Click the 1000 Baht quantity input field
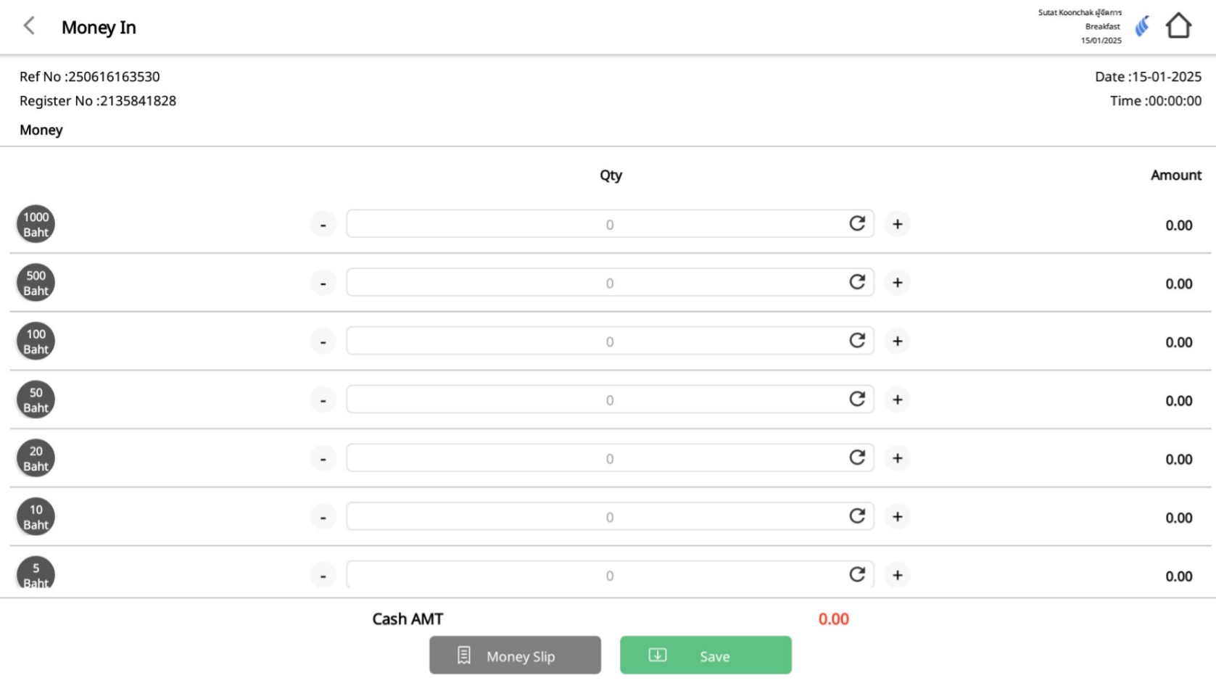The image size is (1216, 683). tap(595, 224)
